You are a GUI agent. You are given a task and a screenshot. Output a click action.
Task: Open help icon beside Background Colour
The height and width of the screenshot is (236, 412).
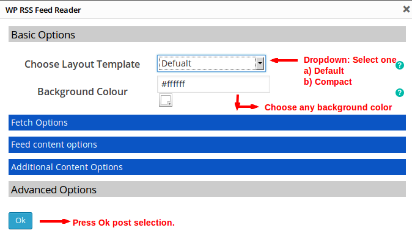[399, 93]
